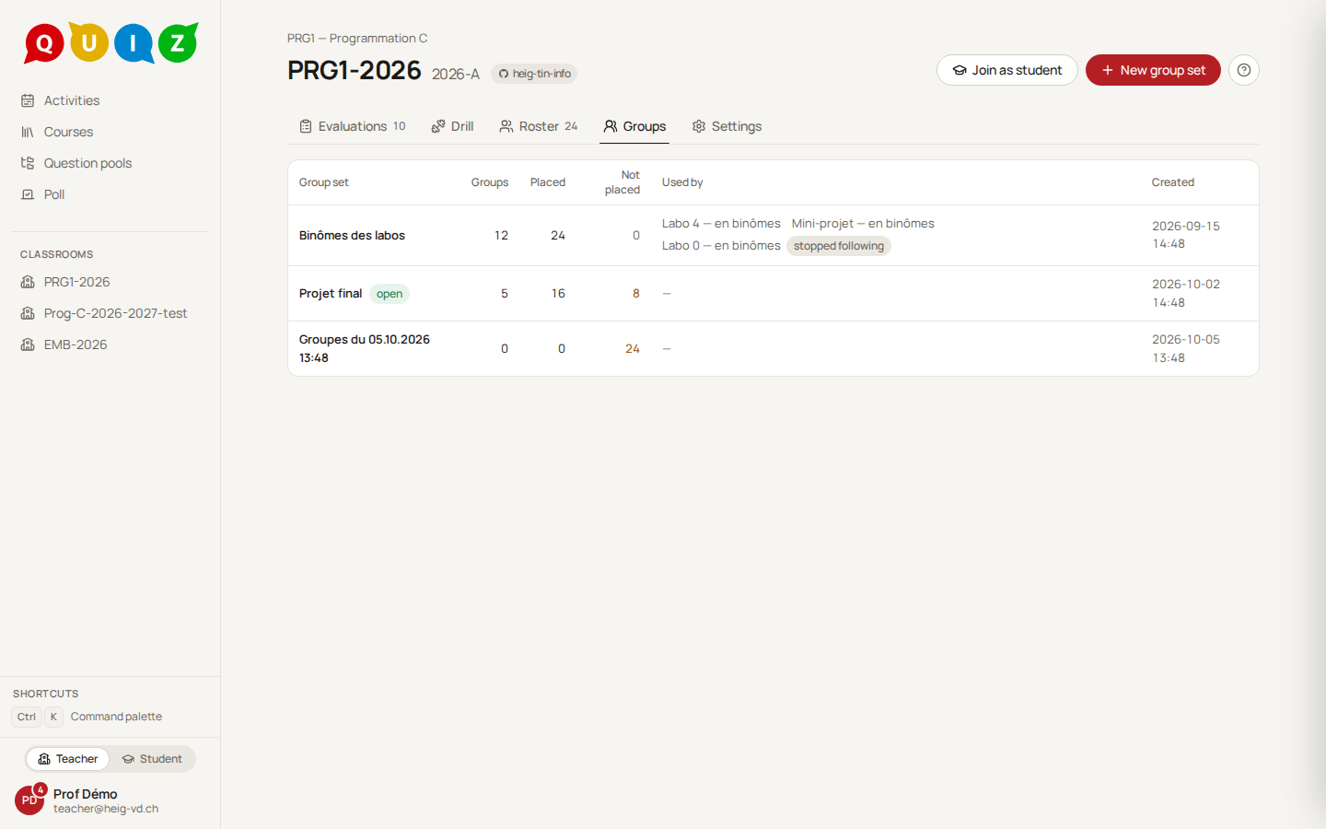
Task: Open the heig-tin-info GitHub badge
Action: coord(534,74)
